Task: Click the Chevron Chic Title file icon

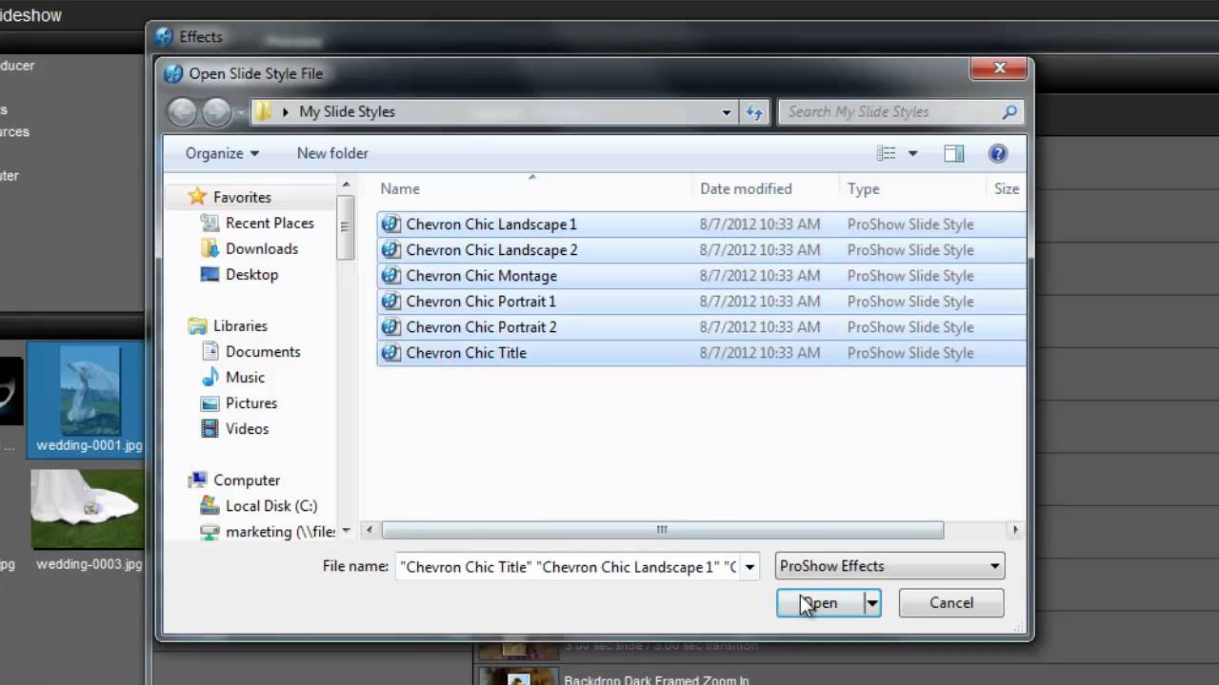Action: pyautogui.click(x=390, y=353)
